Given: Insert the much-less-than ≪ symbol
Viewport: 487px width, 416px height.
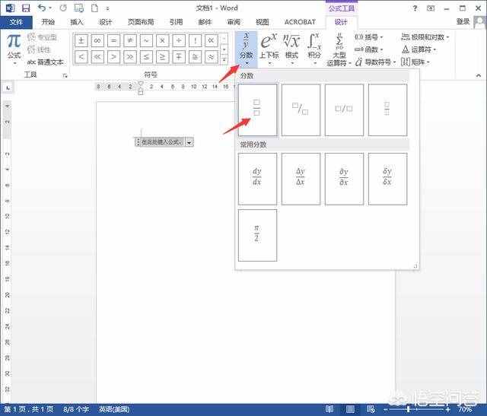Looking at the screenshot, I should pyautogui.click(x=97, y=57).
